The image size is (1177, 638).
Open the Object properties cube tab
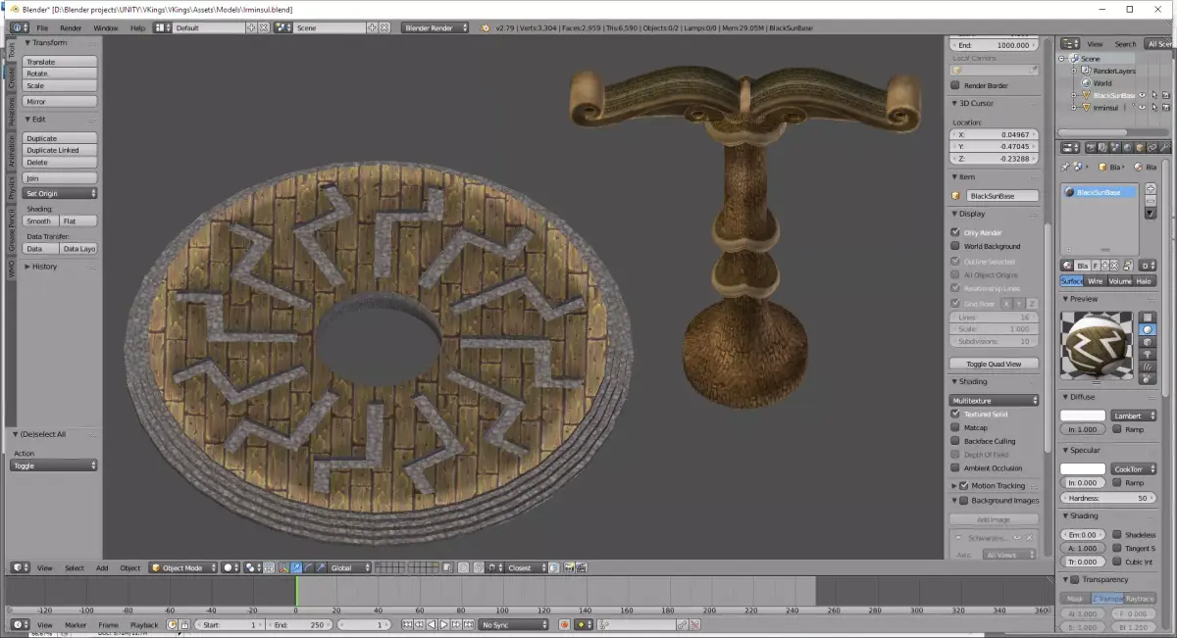[x=1139, y=147]
